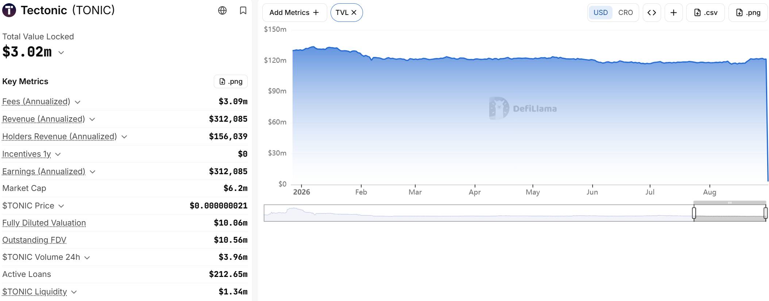This screenshot has height=301, width=769.
Task: Click the Fully Diluted Valuation value $10.06m
Action: coord(231,223)
